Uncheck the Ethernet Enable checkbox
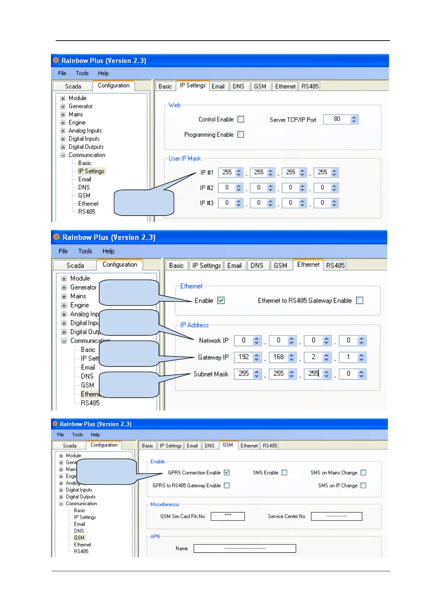The width and height of the screenshot is (431, 610). pos(221,300)
